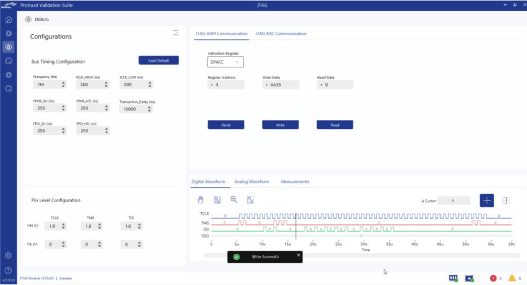The width and height of the screenshot is (527, 285).
Task: Focus the Register Address input field
Action: click(226, 85)
